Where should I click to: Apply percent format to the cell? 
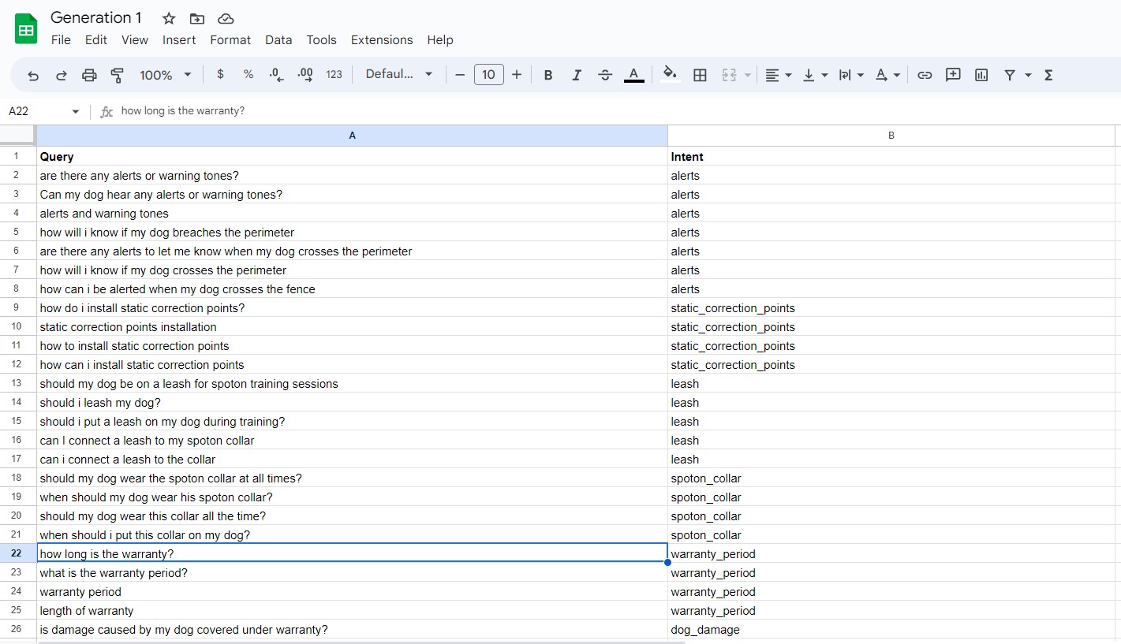coord(248,74)
